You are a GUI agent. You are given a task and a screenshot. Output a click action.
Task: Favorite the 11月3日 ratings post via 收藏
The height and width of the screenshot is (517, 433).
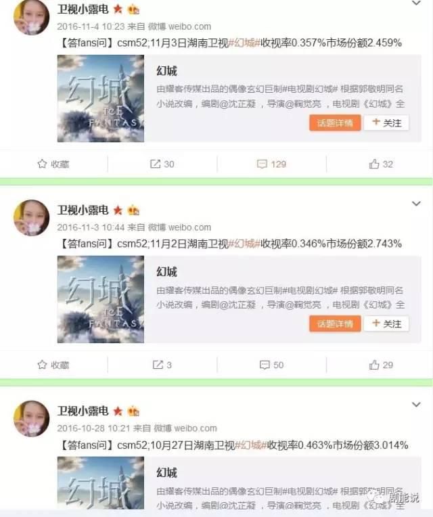tap(53, 164)
